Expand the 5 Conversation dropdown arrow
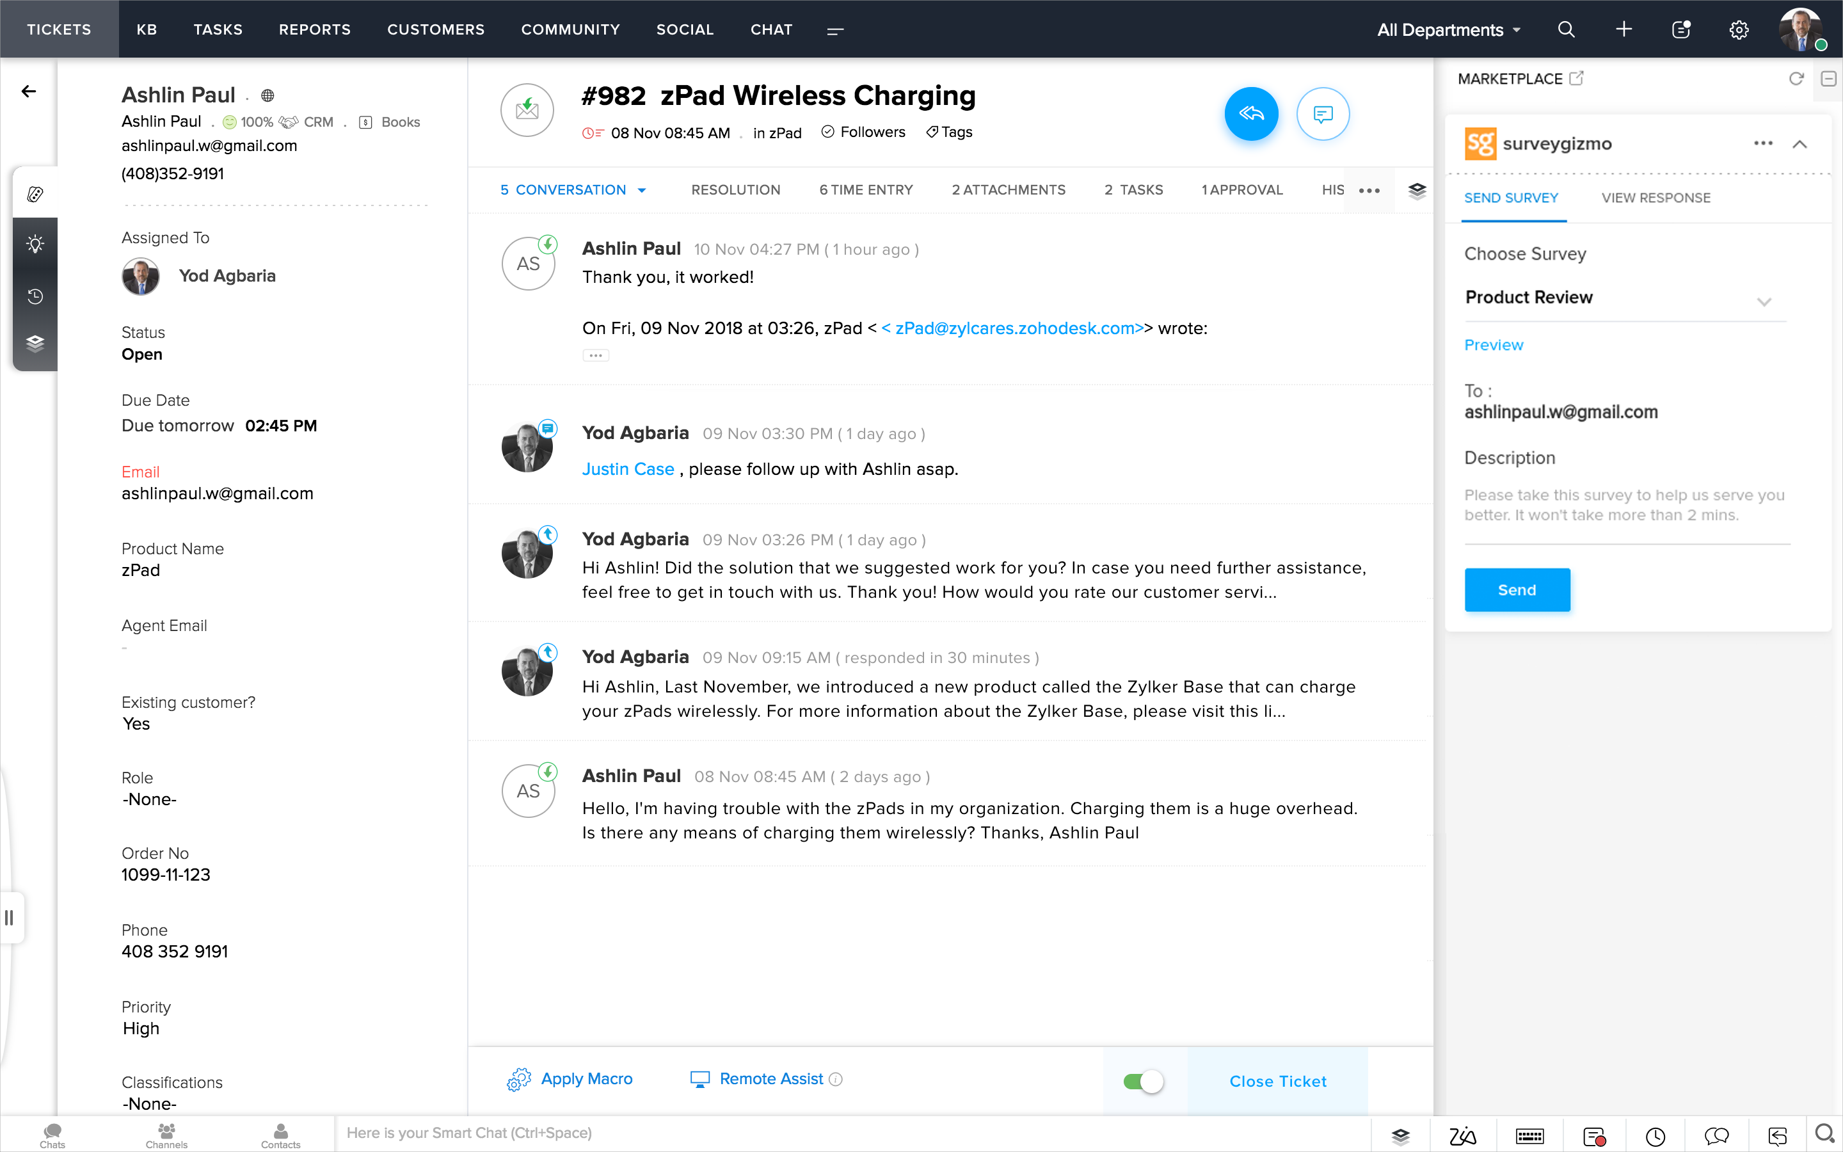1843x1152 pixels. (642, 191)
